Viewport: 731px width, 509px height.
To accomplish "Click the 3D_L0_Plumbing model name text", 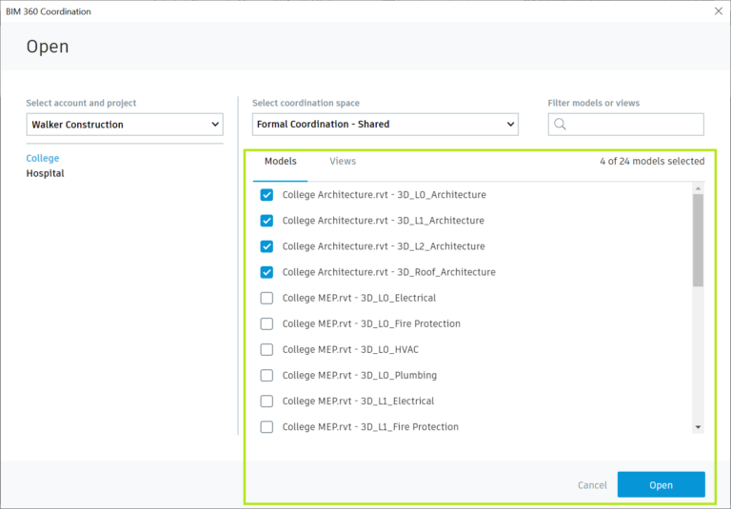I will [360, 375].
